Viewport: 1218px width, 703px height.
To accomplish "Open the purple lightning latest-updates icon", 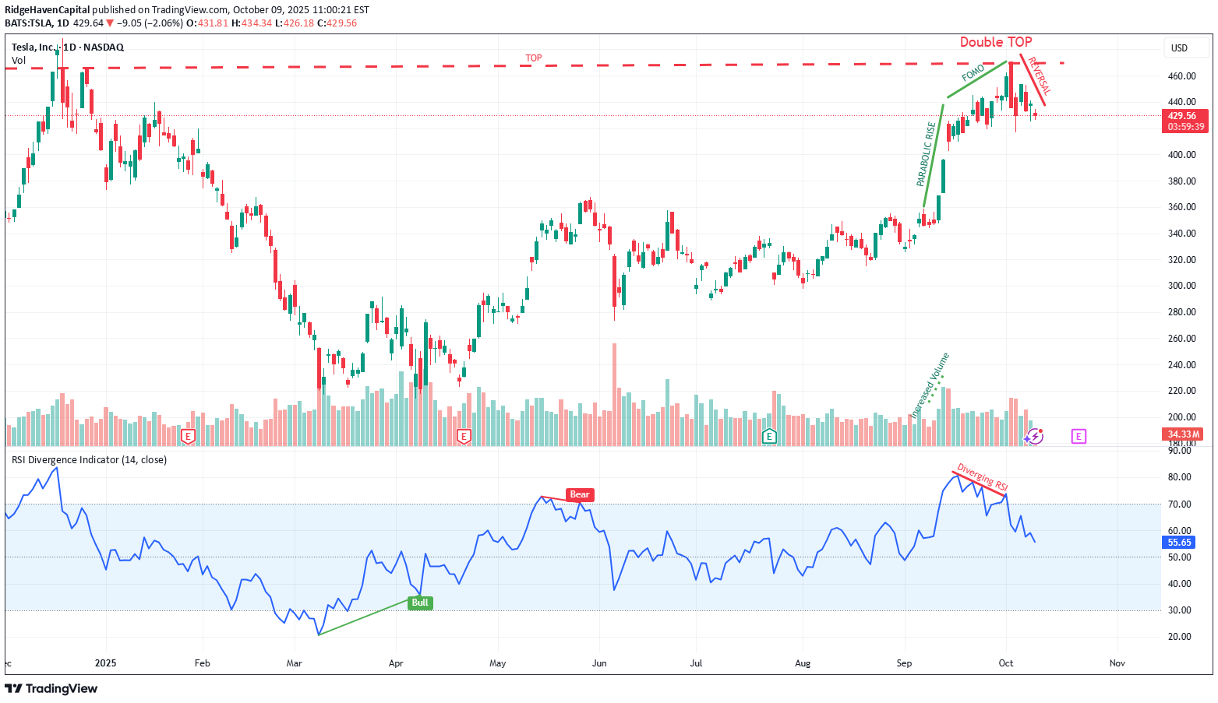I will pyautogui.click(x=1034, y=436).
